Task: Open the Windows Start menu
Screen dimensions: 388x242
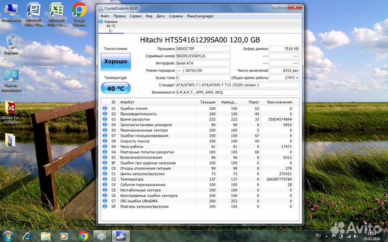Action: 8,236
